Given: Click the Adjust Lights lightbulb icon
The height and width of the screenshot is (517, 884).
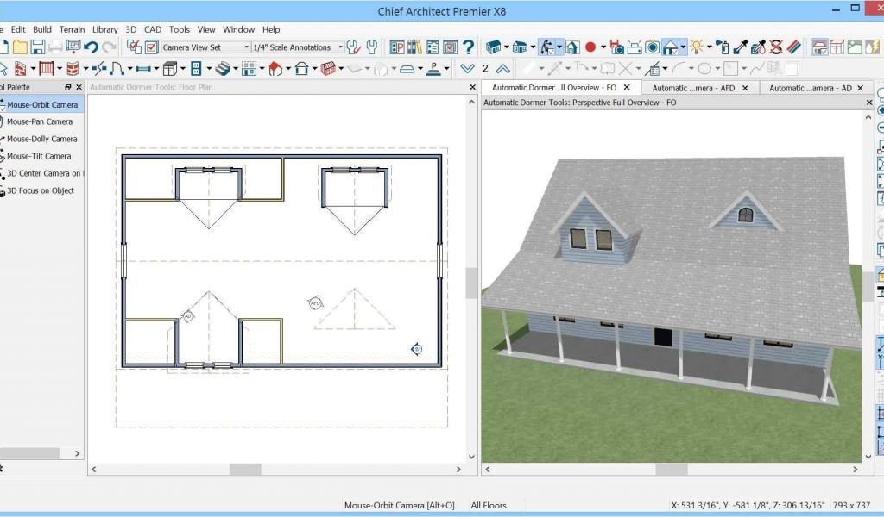Looking at the screenshot, I should tap(697, 47).
